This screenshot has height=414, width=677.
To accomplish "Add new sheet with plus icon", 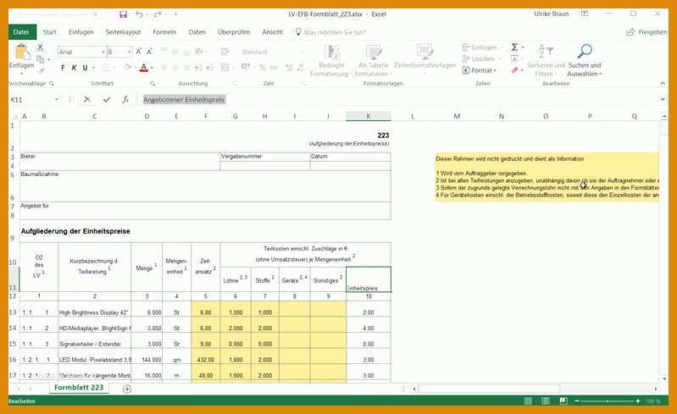I will click(x=127, y=389).
